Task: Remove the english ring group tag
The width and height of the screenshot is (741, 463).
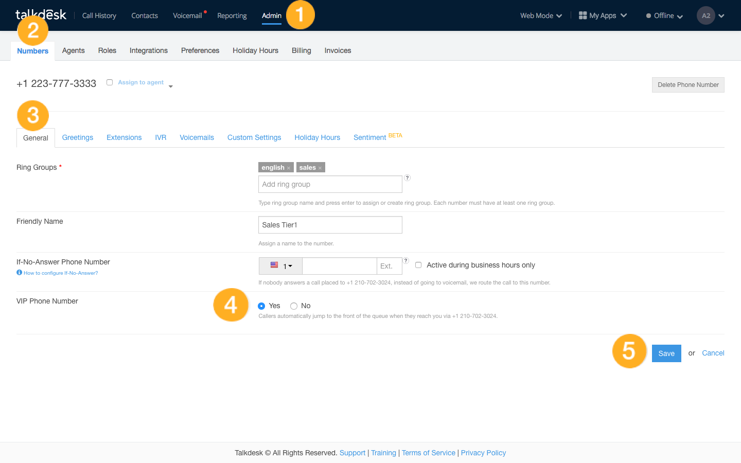Action: (x=289, y=168)
